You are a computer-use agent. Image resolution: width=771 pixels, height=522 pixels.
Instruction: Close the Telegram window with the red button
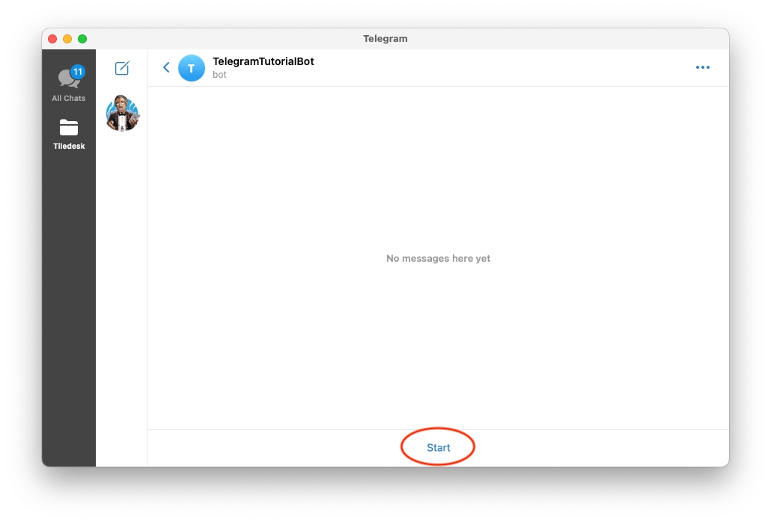[x=52, y=39]
